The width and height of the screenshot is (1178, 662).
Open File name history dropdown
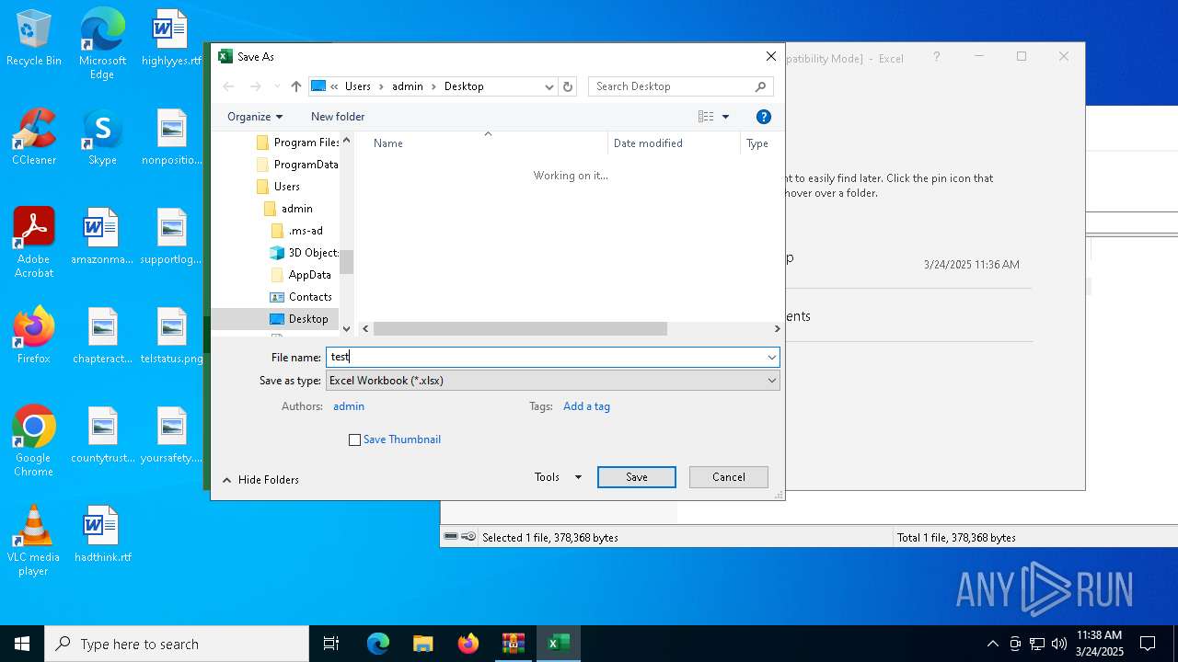[771, 357]
